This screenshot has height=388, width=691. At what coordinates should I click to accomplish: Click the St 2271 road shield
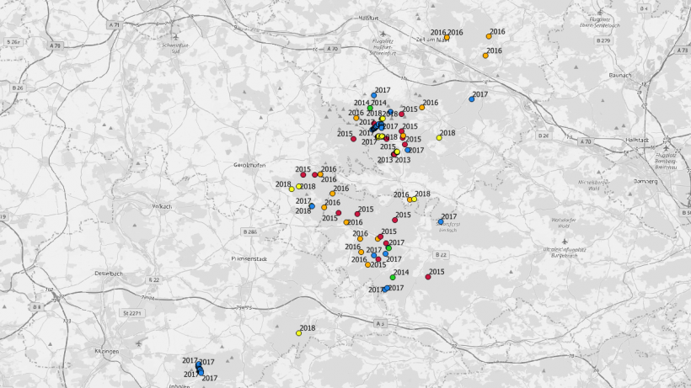[132, 313]
